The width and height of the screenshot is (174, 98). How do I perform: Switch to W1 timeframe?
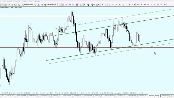pyautogui.click(x=161, y=5)
